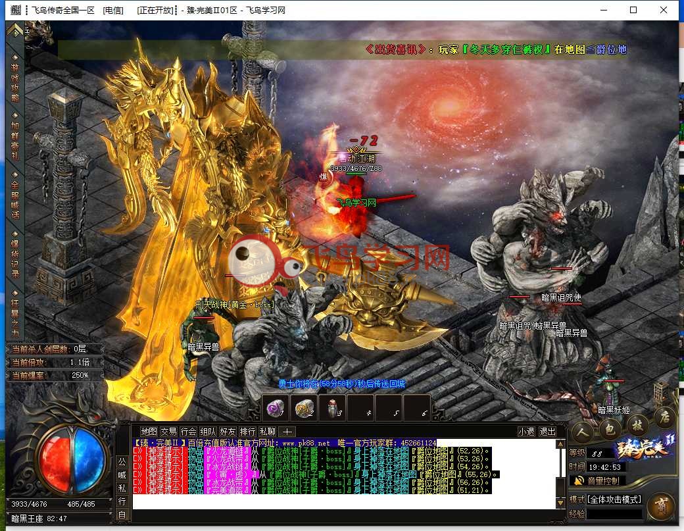Viewport: 684px width, 531px height.
Task: Click the 小退 logout button
Action: 525,432
